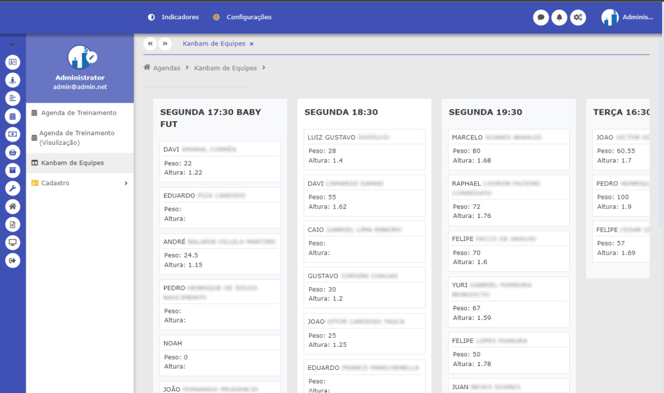Open the Configurações menu

pyautogui.click(x=249, y=17)
